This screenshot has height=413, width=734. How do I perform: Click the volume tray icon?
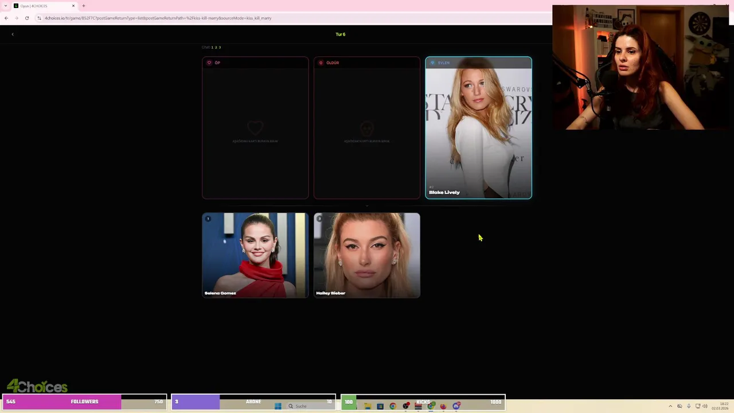pyautogui.click(x=705, y=406)
